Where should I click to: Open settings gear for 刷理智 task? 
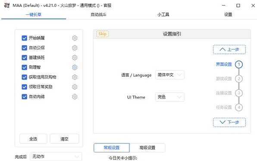[75, 67]
